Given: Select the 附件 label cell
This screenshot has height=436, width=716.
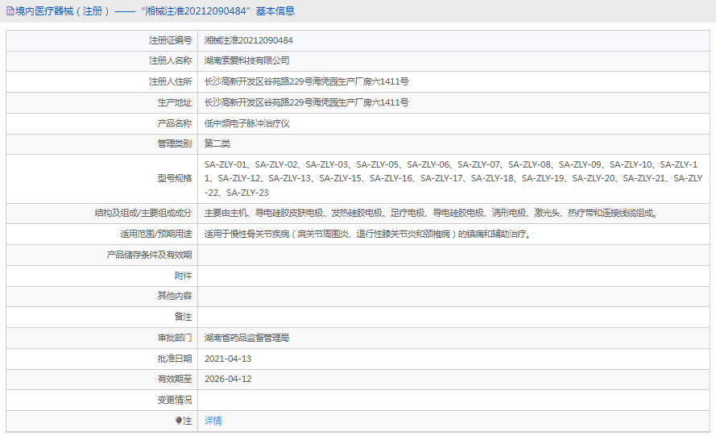Looking at the screenshot, I should coord(102,276).
